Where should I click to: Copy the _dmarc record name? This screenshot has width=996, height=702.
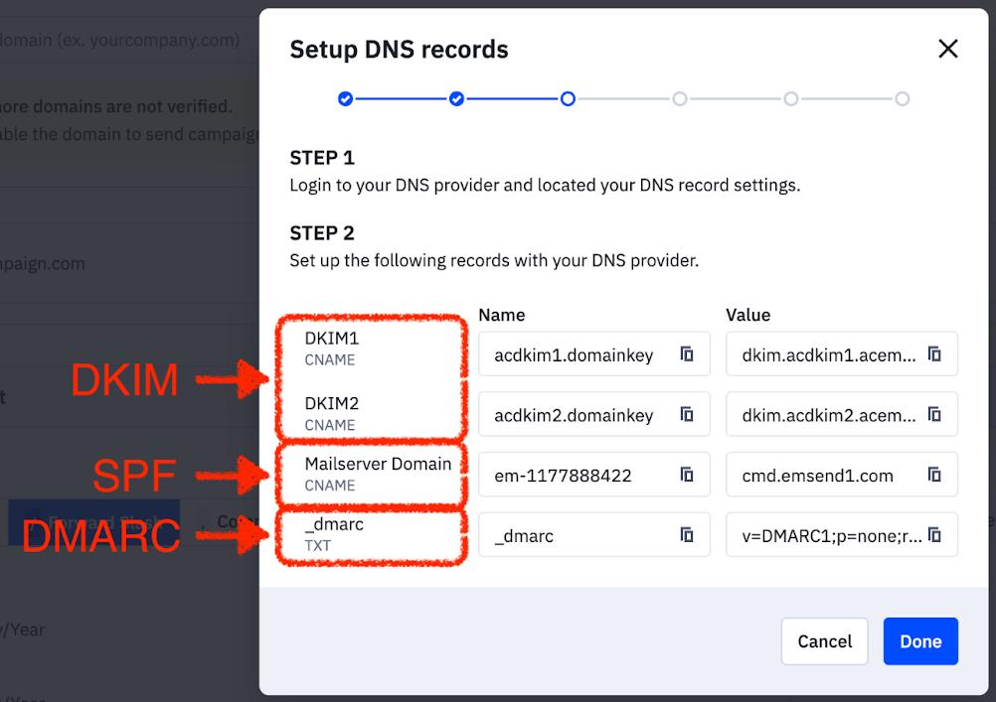687,535
